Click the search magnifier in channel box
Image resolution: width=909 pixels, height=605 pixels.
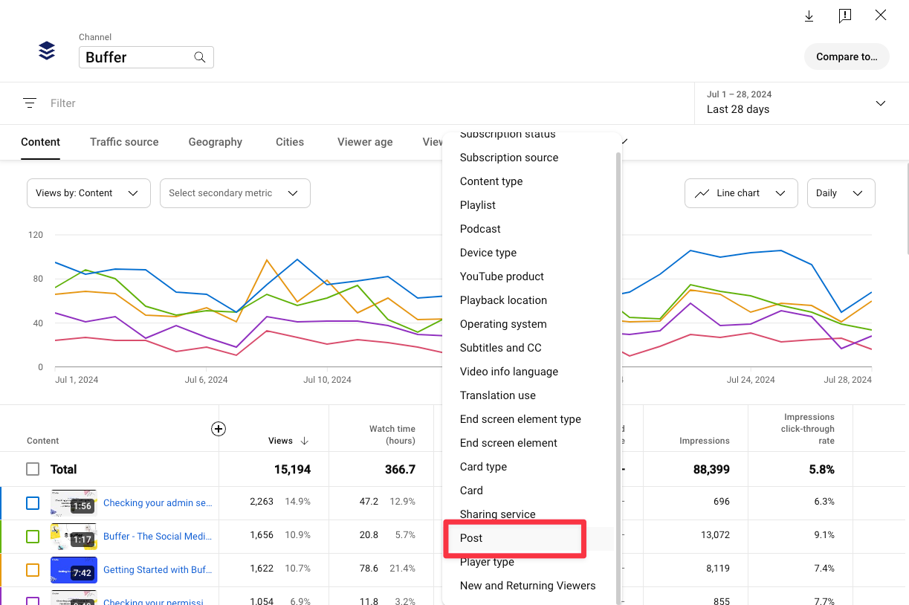pos(200,57)
